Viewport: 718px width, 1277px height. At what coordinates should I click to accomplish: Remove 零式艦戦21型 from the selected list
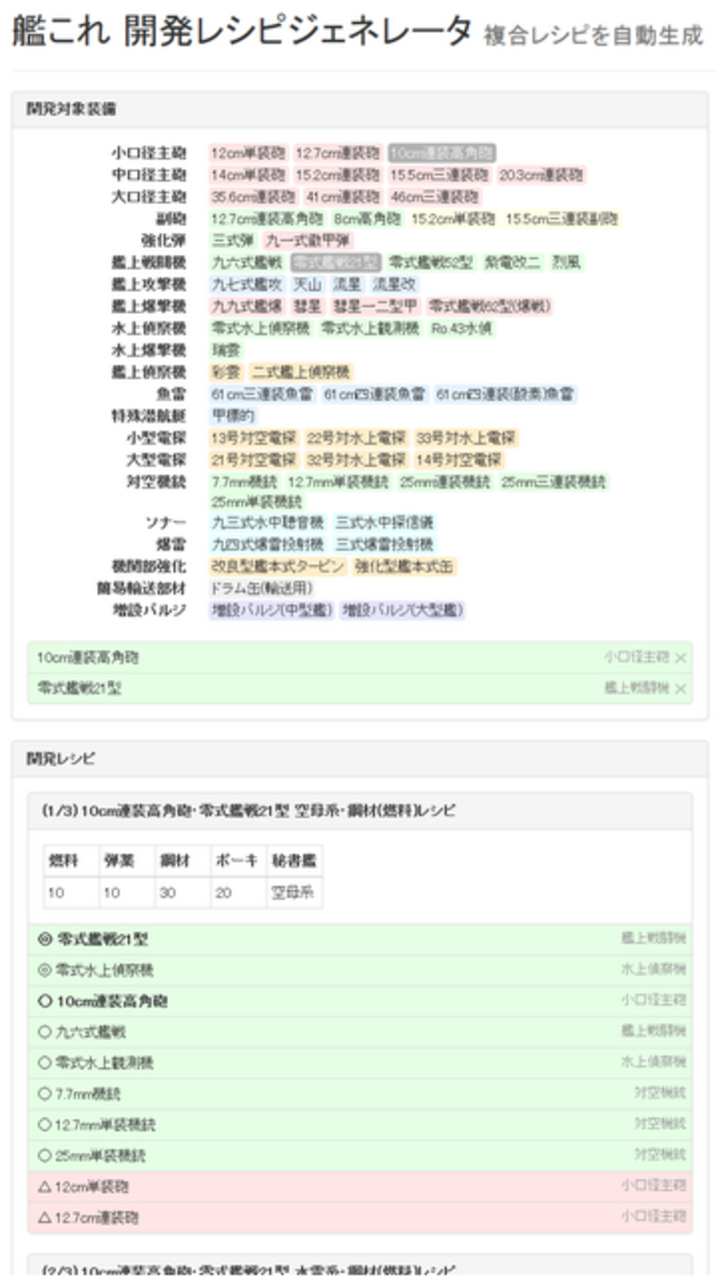(680, 689)
